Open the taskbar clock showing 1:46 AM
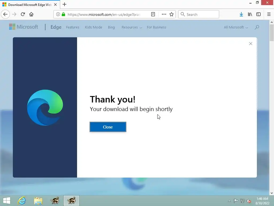Viewport: 274px width, 206px height. [x=262, y=201]
